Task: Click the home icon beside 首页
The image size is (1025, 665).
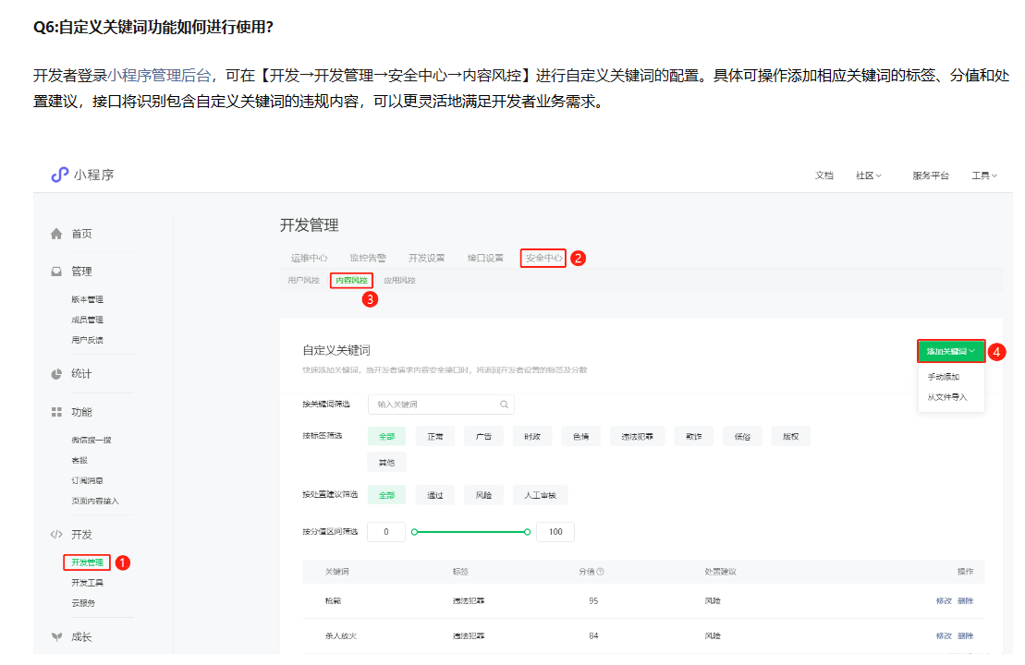Action: pyautogui.click(x=56, y=234)
